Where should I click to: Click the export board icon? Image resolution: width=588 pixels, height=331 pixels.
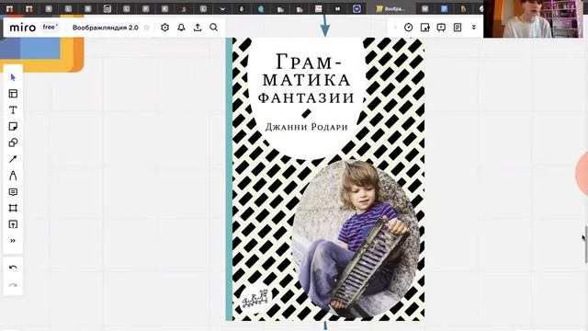click(x=198, y=28)
